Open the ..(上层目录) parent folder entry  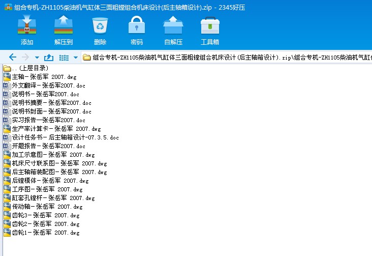[x=26, y=68]
